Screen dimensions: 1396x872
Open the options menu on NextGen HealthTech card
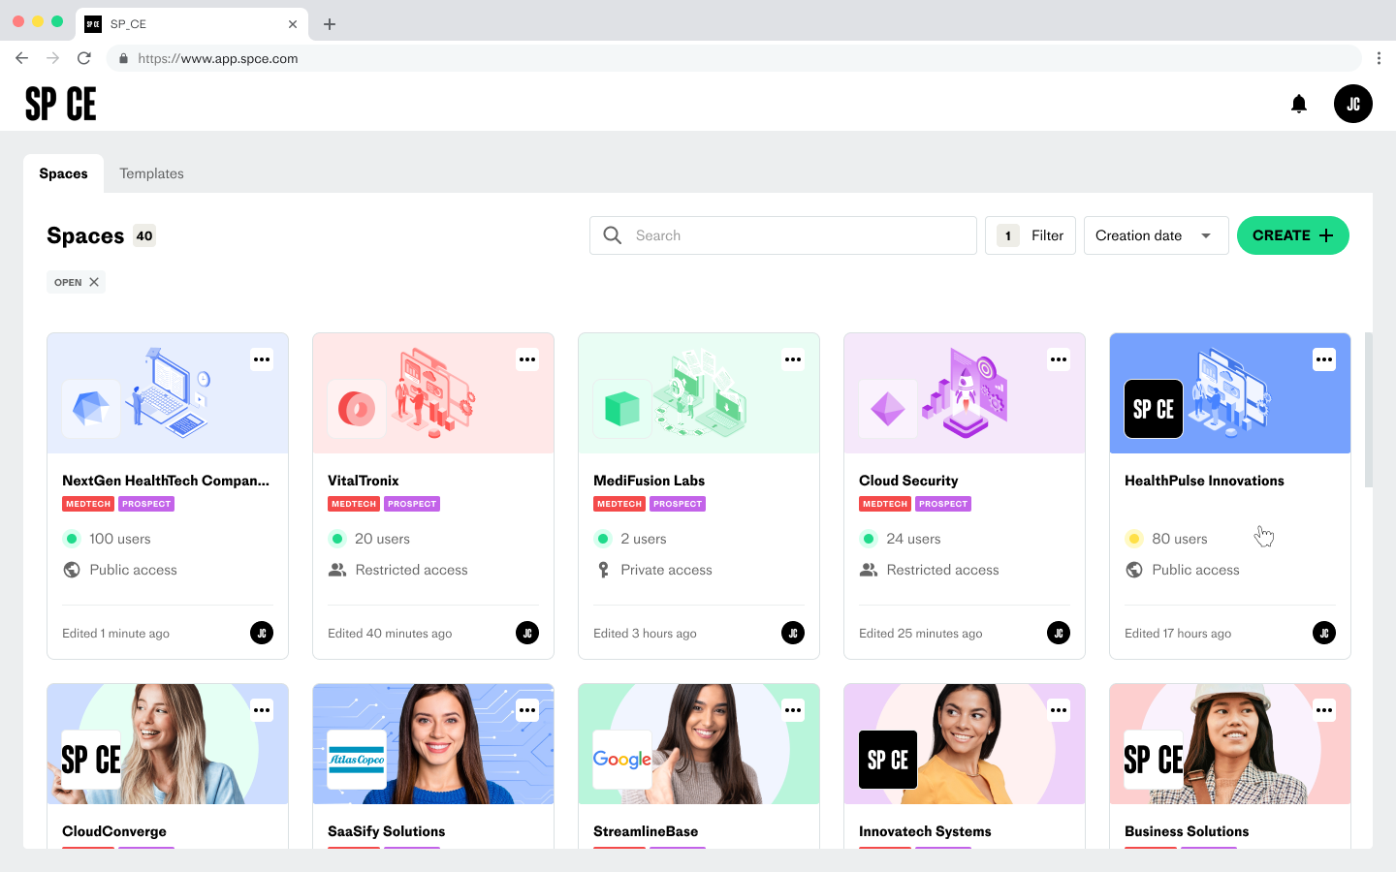pos(262,359)
